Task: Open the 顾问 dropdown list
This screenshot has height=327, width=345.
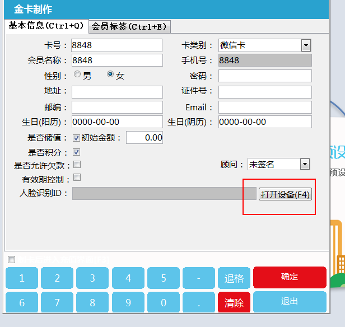Action: point(305,164)
